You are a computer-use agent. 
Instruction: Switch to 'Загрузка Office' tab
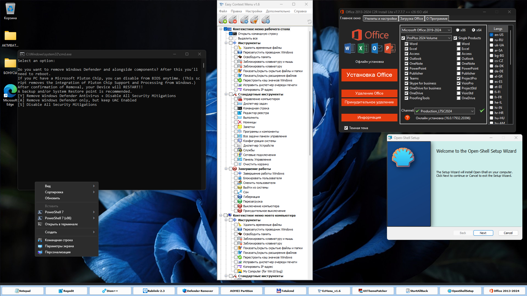point(411,19)
